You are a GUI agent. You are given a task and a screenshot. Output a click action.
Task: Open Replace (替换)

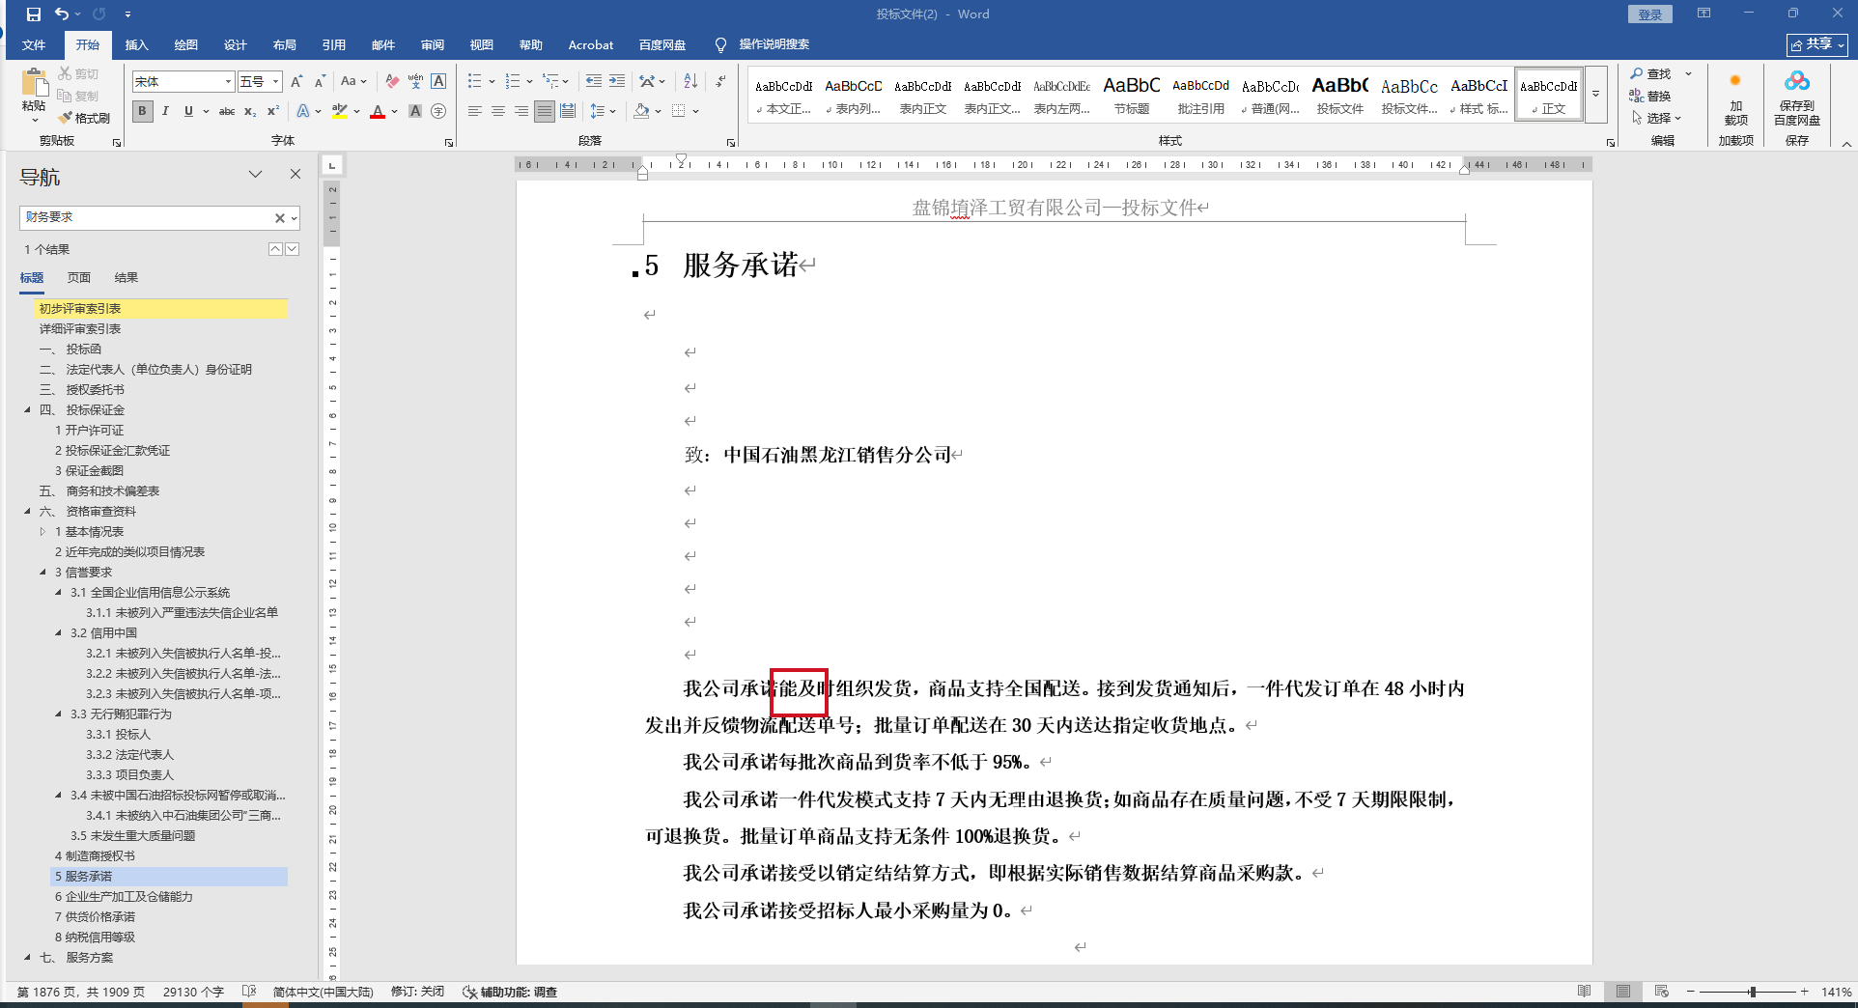click(1651, 96)
